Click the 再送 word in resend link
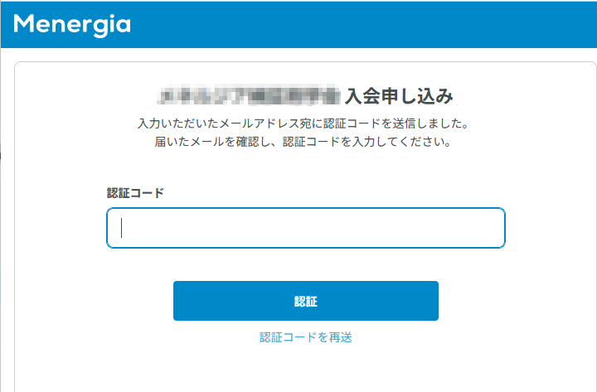 point(341,337)
